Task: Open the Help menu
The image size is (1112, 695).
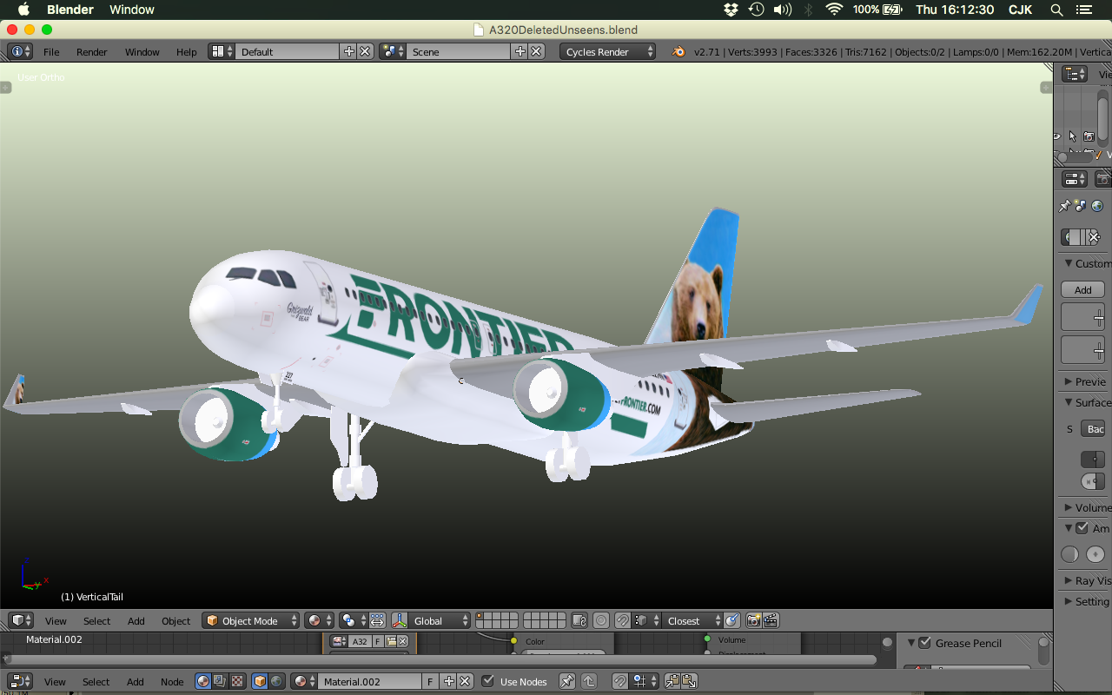Action: 187,52
